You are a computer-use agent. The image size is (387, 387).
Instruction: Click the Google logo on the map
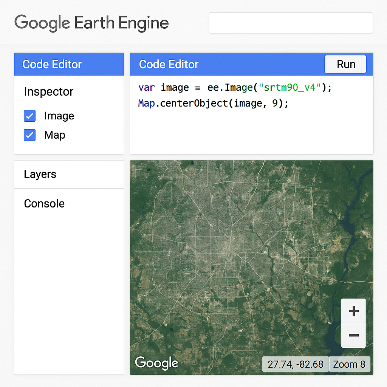coord(156,363)
